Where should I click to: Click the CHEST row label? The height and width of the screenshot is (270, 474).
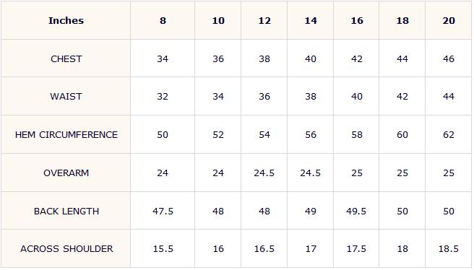66,59
